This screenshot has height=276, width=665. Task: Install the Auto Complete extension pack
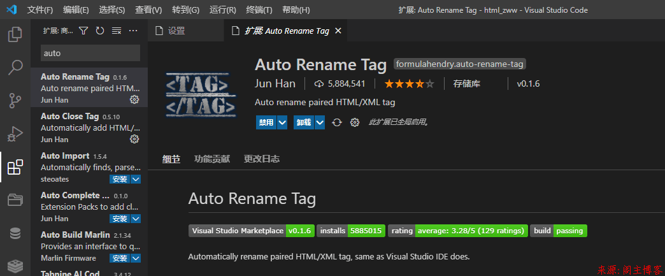click(120, 219)
